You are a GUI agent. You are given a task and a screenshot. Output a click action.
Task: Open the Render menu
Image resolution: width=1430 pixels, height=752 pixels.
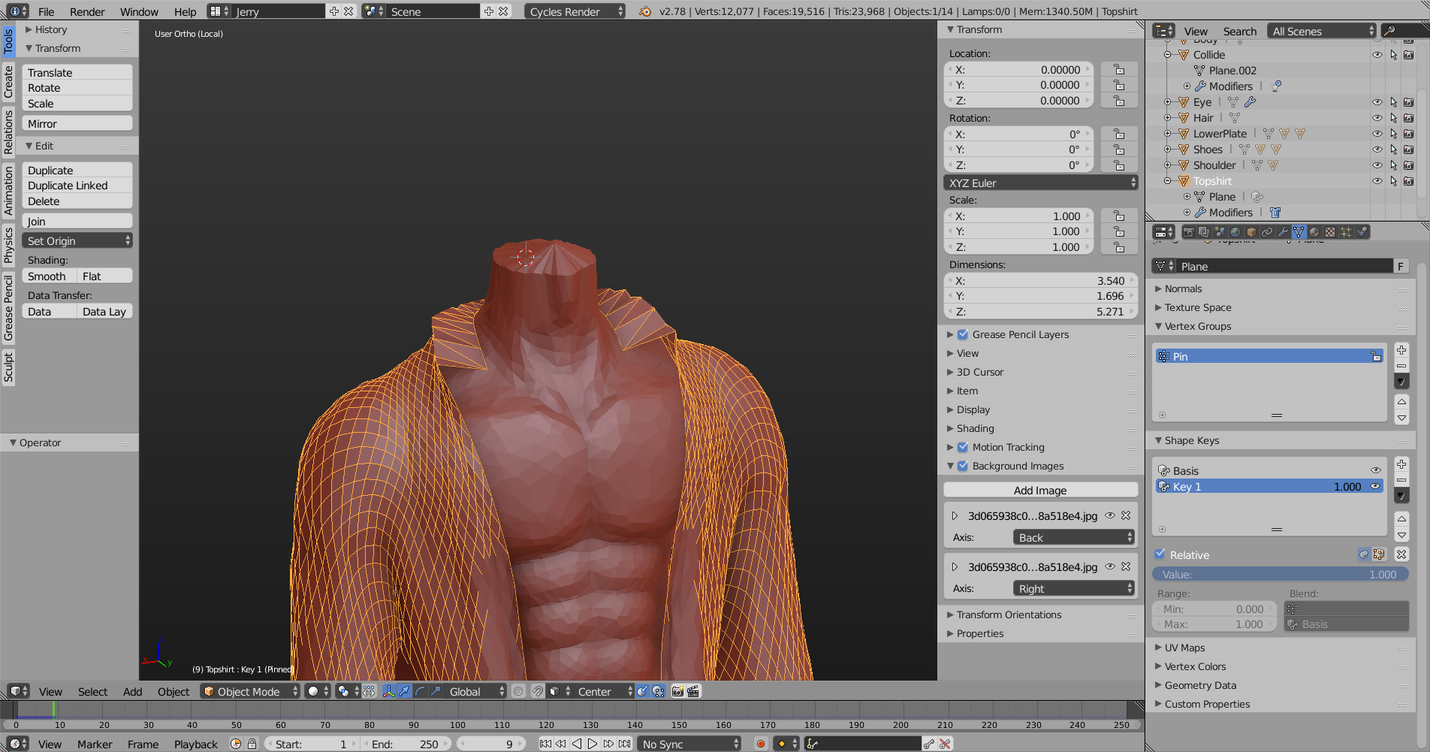click(87, 11)
